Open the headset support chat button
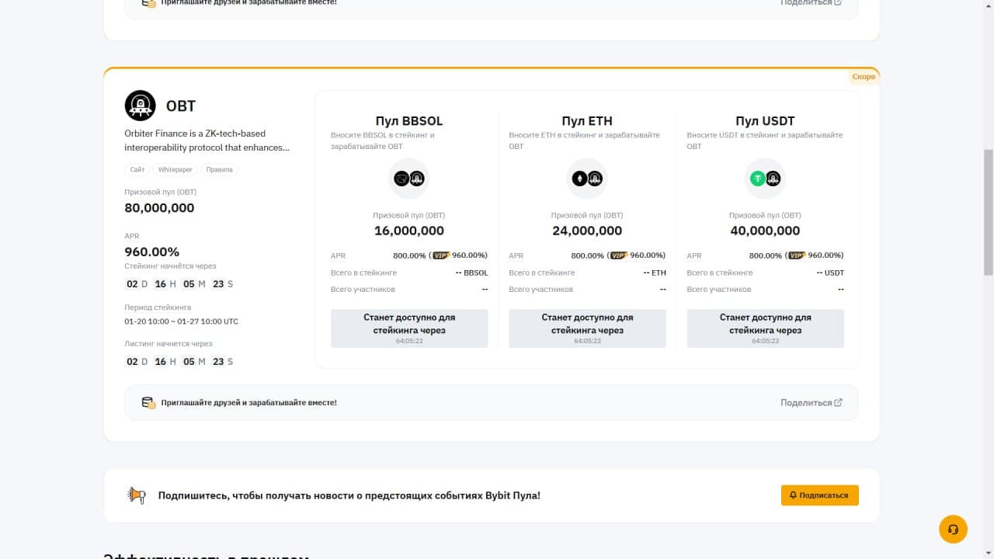The height and width of the screenshot is (559, 994). (x=953, y=529)
